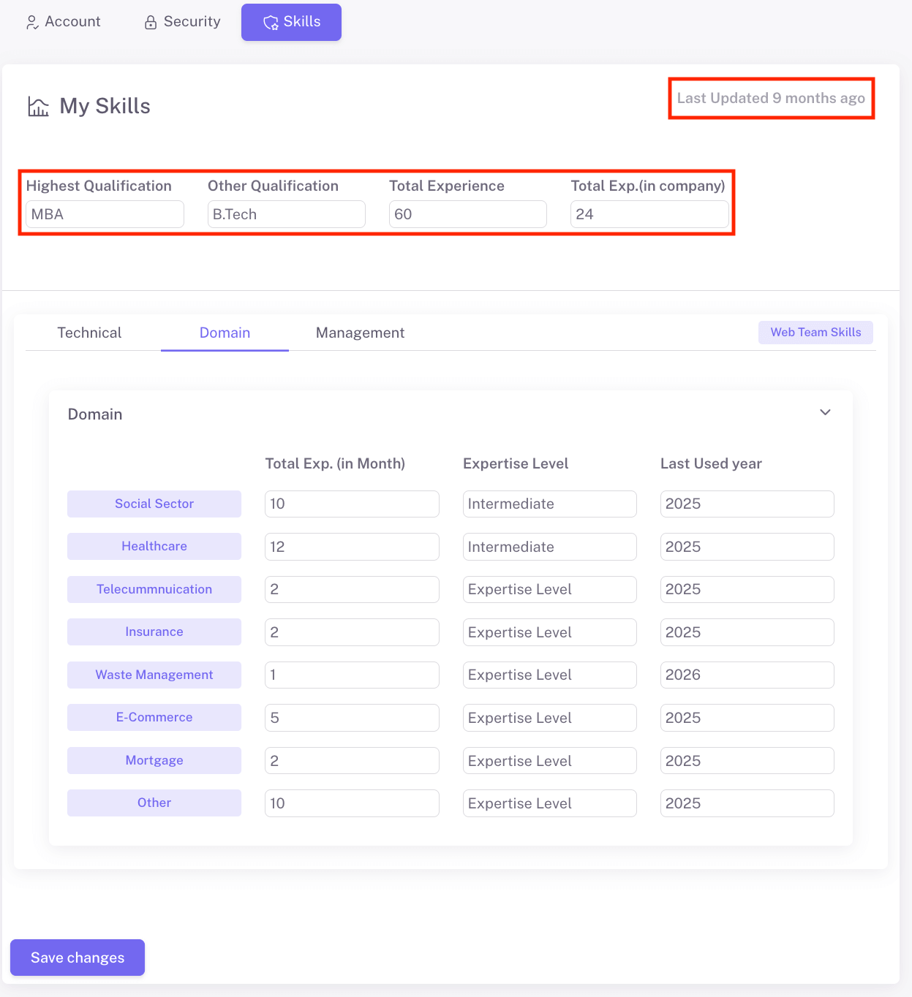Click the Highest Qualification field
The height and width of the screenshot is (997, 912).
pos(105,215)
